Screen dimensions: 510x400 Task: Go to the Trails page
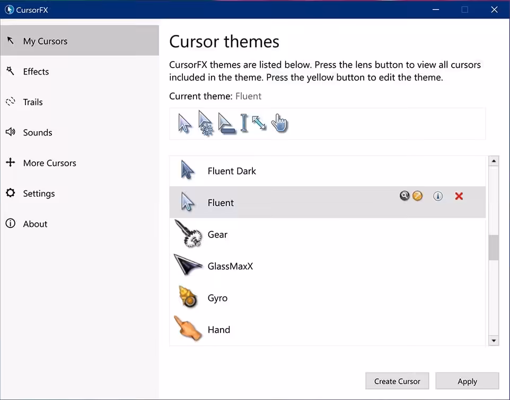tap(32, 102)
